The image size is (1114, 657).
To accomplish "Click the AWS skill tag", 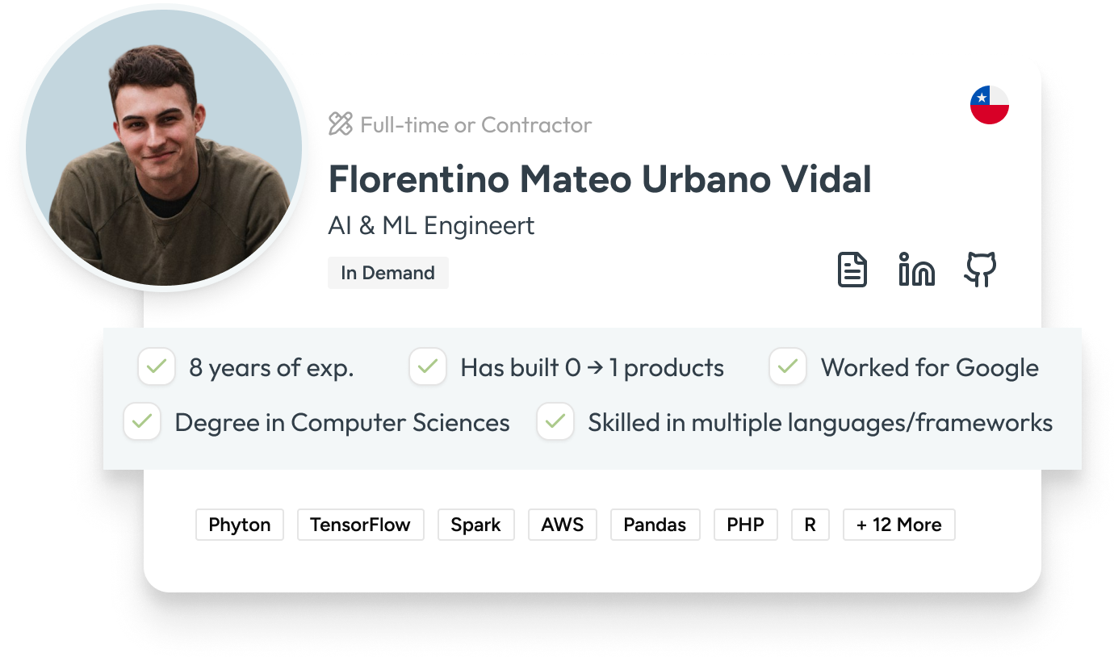I will click(562, 525).
